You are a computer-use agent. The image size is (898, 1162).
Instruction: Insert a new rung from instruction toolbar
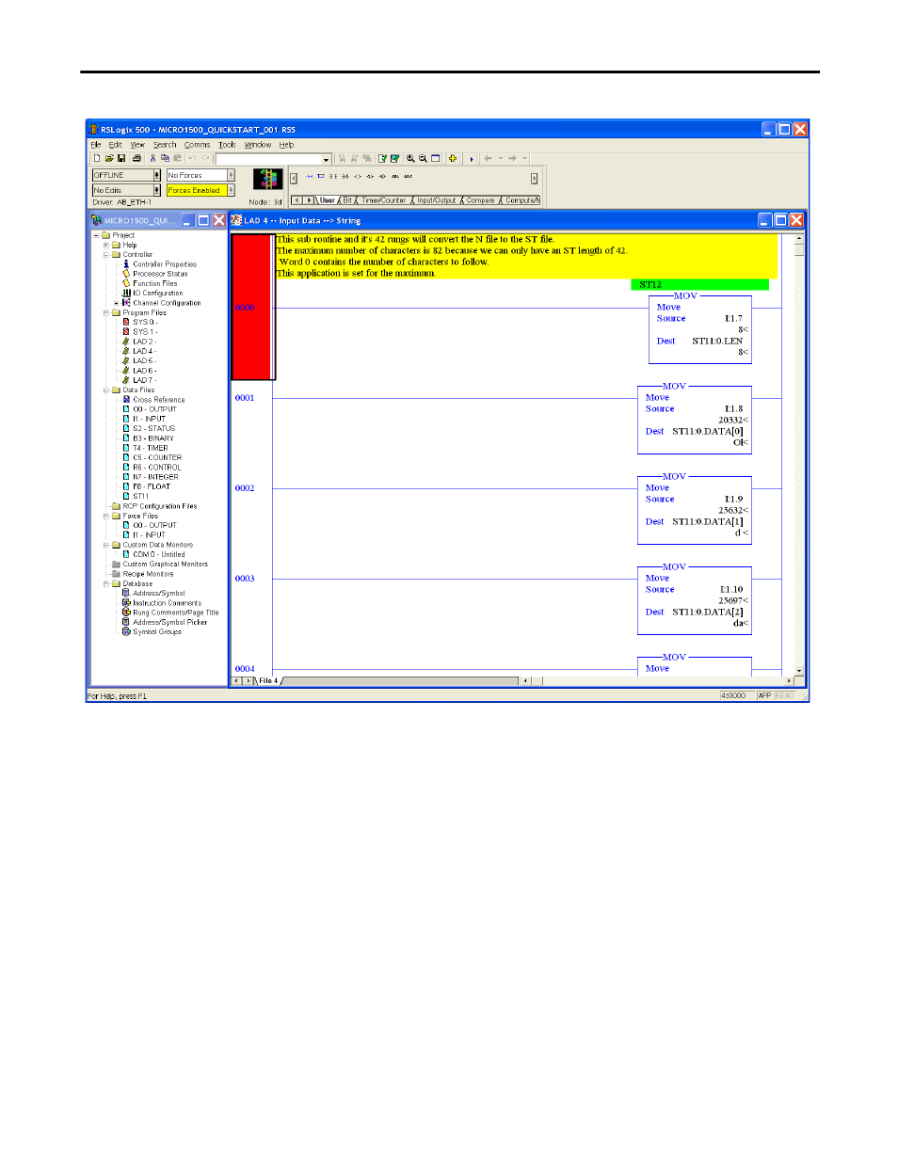tap(309, 176)
